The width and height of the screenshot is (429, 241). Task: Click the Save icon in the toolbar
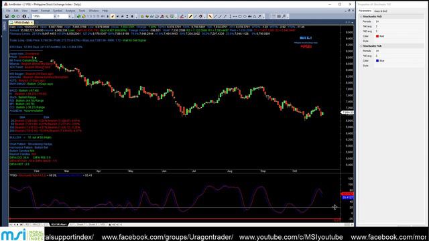7,16
